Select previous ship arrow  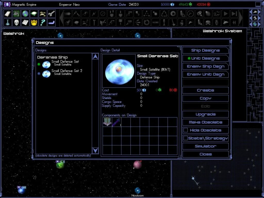click(x=251, y=12)
